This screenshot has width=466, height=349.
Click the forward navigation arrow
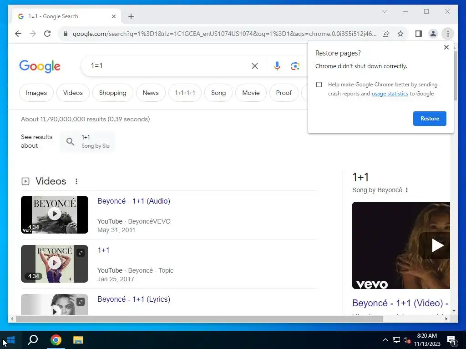[x=33, y=34]
